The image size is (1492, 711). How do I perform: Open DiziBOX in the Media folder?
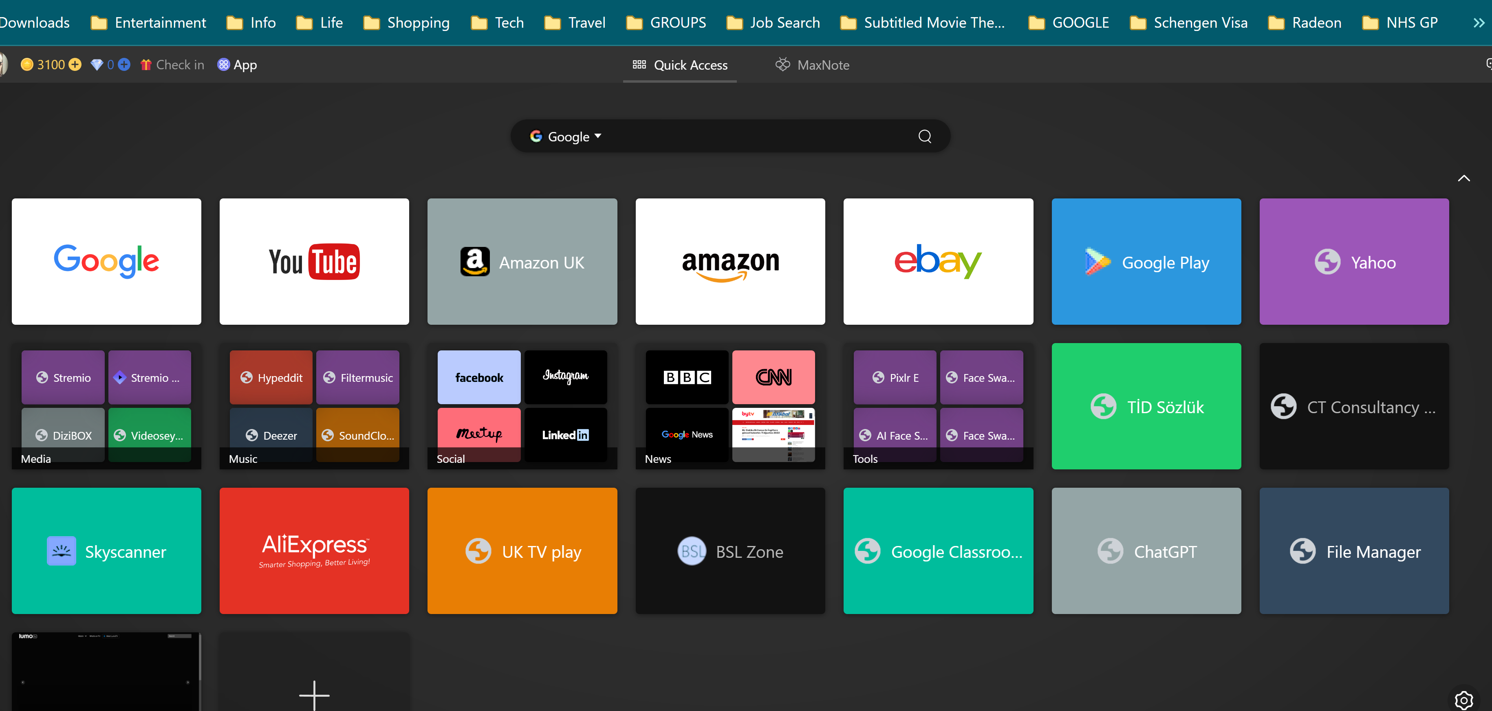tap(63, 434)
